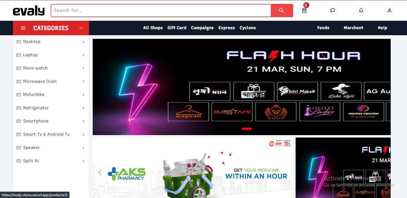Open the Campaigns menu item
Screen dimensions: 407x198
202,28
